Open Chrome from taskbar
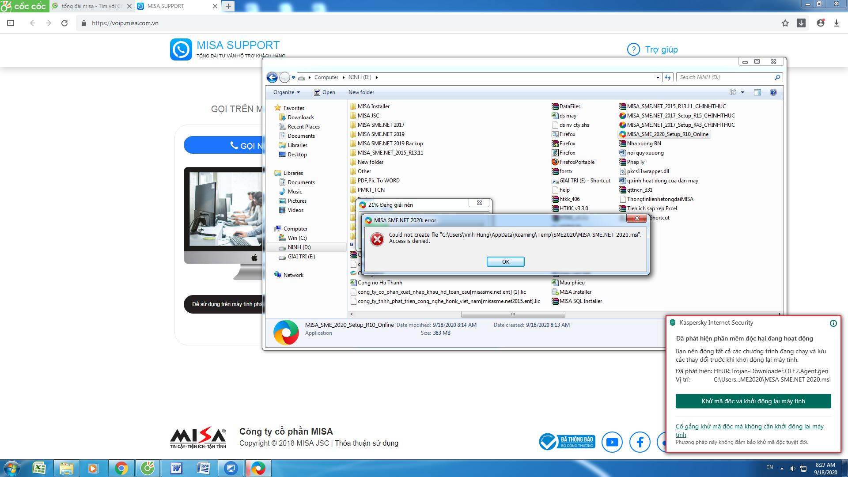Image resolution: width=848 pixels, height=477 pixels. [121, 468]
